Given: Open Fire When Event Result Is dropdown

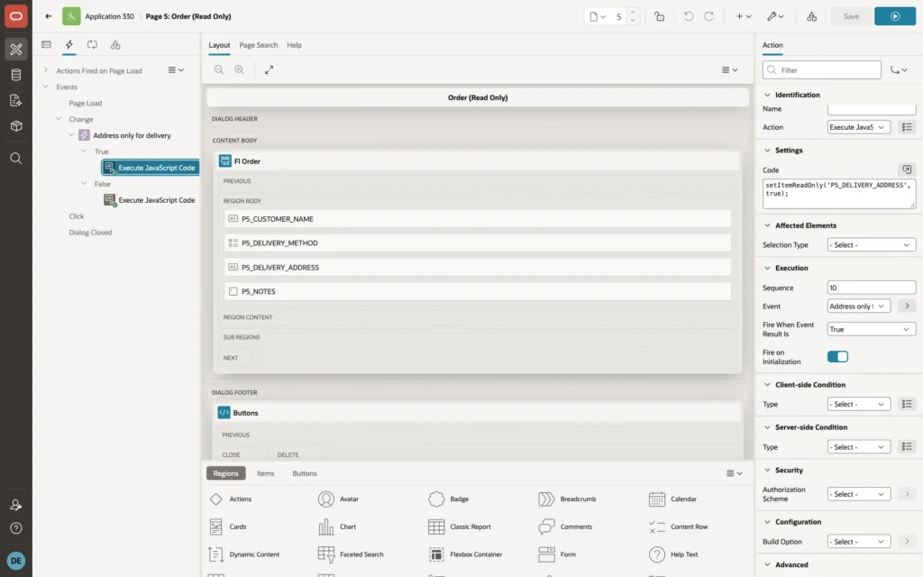Looking at the screenshot, I should coord(872,330).
